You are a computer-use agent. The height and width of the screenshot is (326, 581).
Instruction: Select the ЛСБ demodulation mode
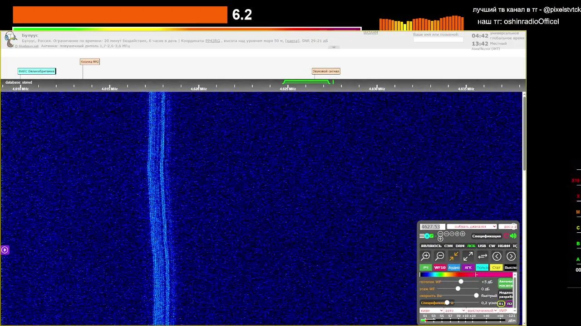471,246
